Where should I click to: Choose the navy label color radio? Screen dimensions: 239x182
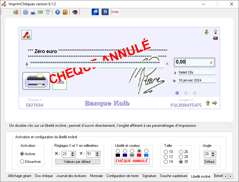[x=125, y=151]
